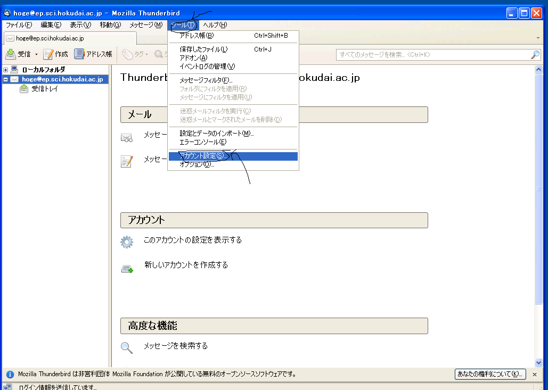Open the 受信 button dropdown arrow
This screenshot has height=390, width=548.
36,54
